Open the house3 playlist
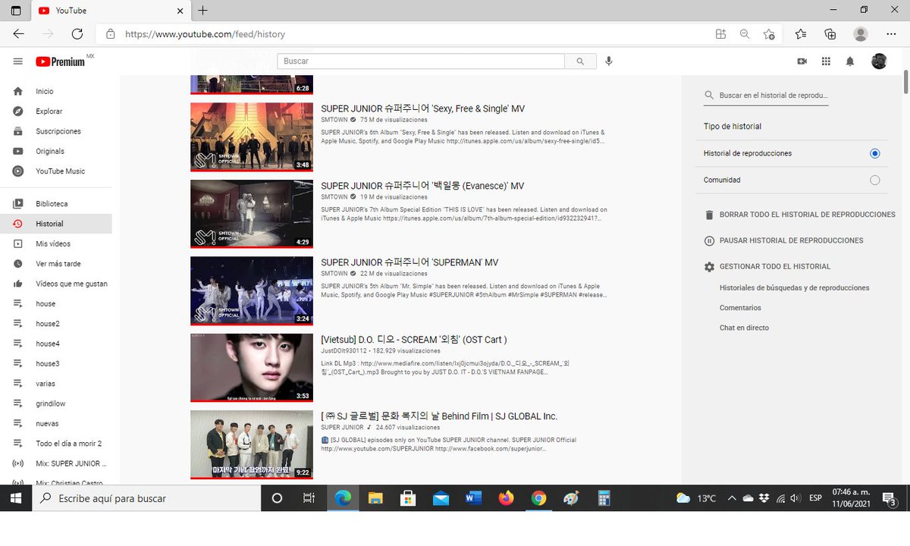The height and width of the screenshot is (546, 910). 56,364
